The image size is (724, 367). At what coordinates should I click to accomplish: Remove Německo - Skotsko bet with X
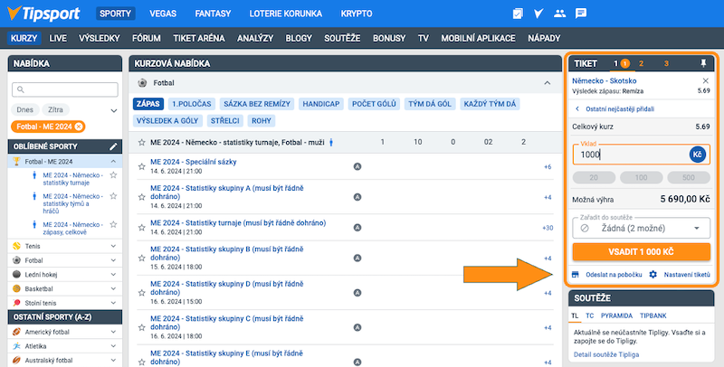click(704, 80)
